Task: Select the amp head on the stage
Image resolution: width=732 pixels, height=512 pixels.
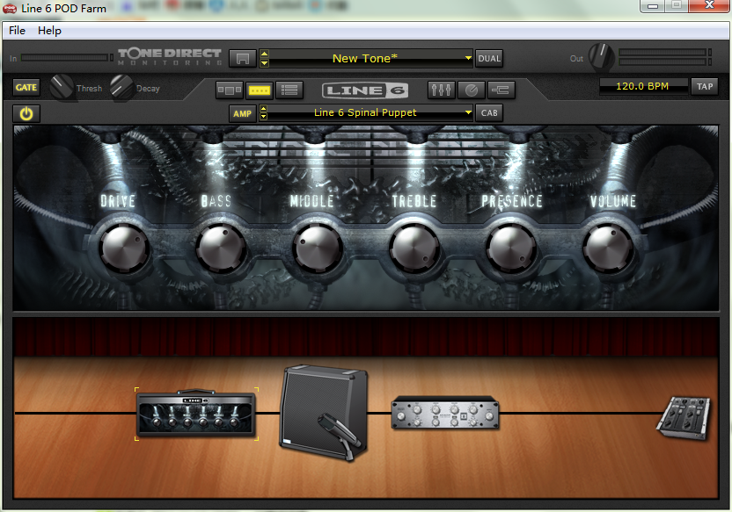Action: point(196,414)
